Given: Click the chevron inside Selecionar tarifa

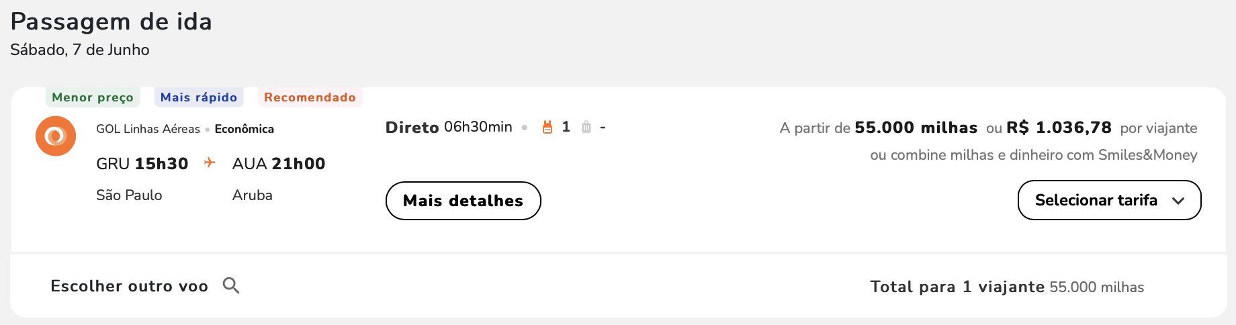Looking at the screenshot, I should pyautogui.click(x=1178, y=201).
